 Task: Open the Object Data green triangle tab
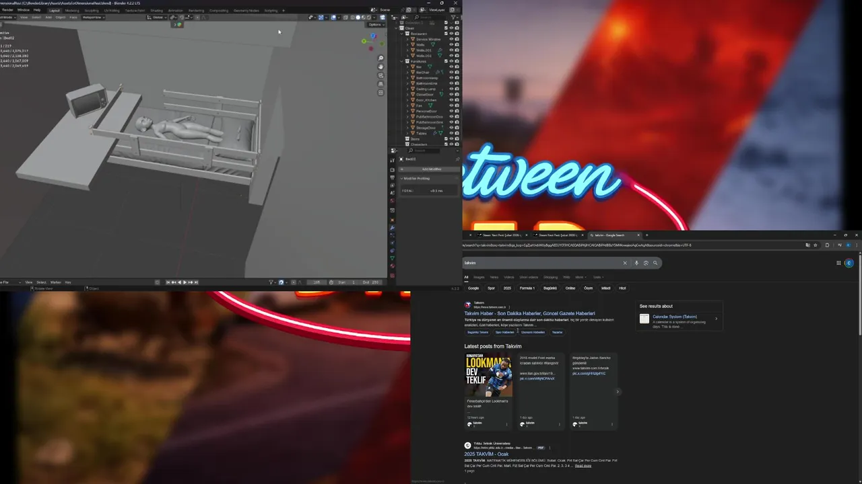click(392, 258)
